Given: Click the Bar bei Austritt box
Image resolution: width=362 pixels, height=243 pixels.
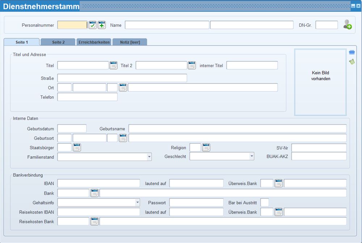Looking at the screenshot, I should pyautogui.click(x=265, y=202).
